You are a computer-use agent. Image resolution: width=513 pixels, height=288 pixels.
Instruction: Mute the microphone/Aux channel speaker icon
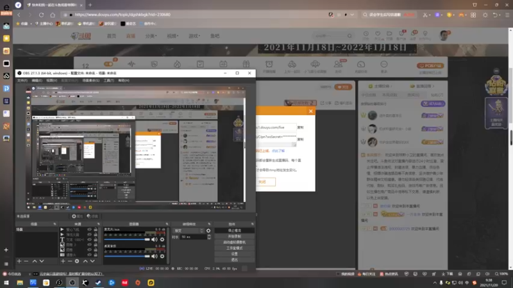point(155,239)
